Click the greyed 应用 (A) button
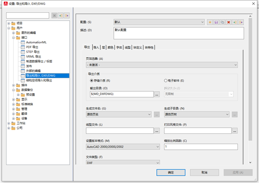Viewport: 259px width, 183px height. coord(238,172)
